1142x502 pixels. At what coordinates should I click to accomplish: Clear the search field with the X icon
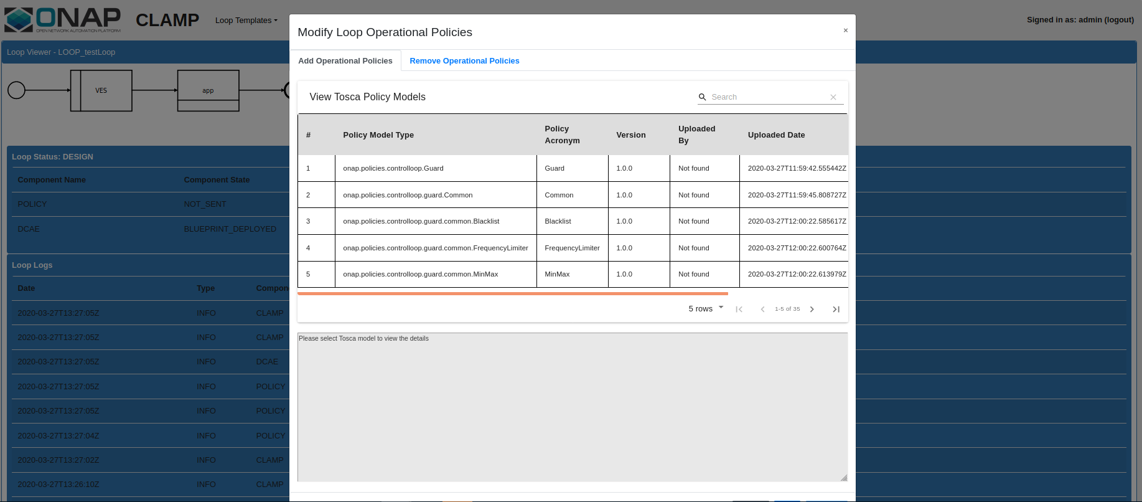(x=833, y=97)
